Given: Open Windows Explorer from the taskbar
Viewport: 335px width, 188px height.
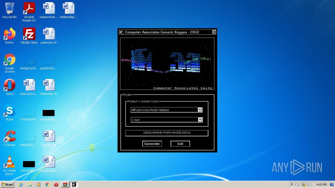Looking at the screenshot, I should [x=30, y=185].
